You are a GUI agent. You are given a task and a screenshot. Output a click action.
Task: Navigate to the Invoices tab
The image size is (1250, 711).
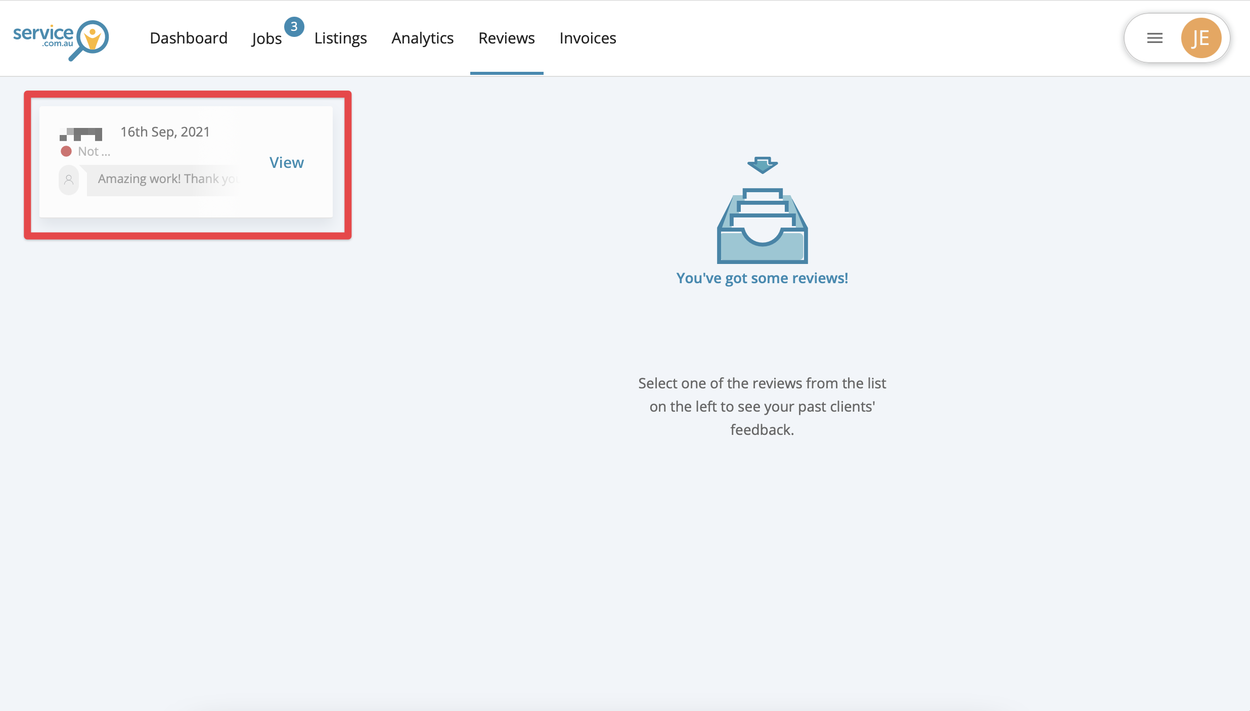(588, 38)
